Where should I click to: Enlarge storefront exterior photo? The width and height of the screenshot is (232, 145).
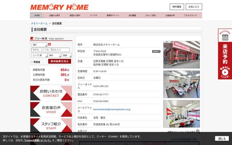pyautogui.click(x=182, y=55)
